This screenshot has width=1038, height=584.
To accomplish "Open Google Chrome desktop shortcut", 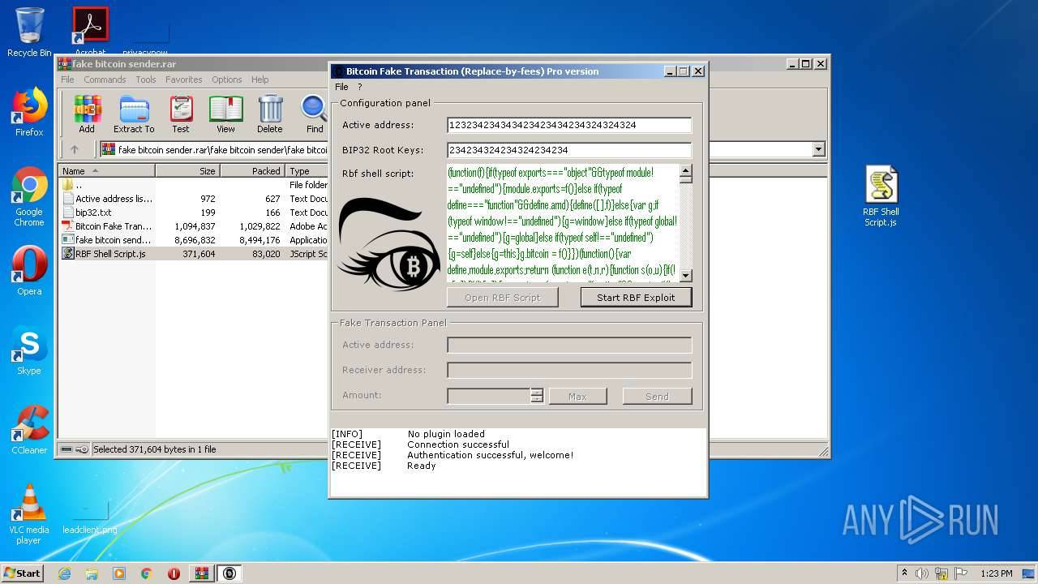I will pos(29,196).
